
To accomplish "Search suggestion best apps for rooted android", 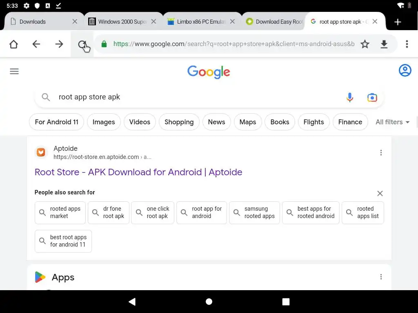I will [x=311, y=212].
